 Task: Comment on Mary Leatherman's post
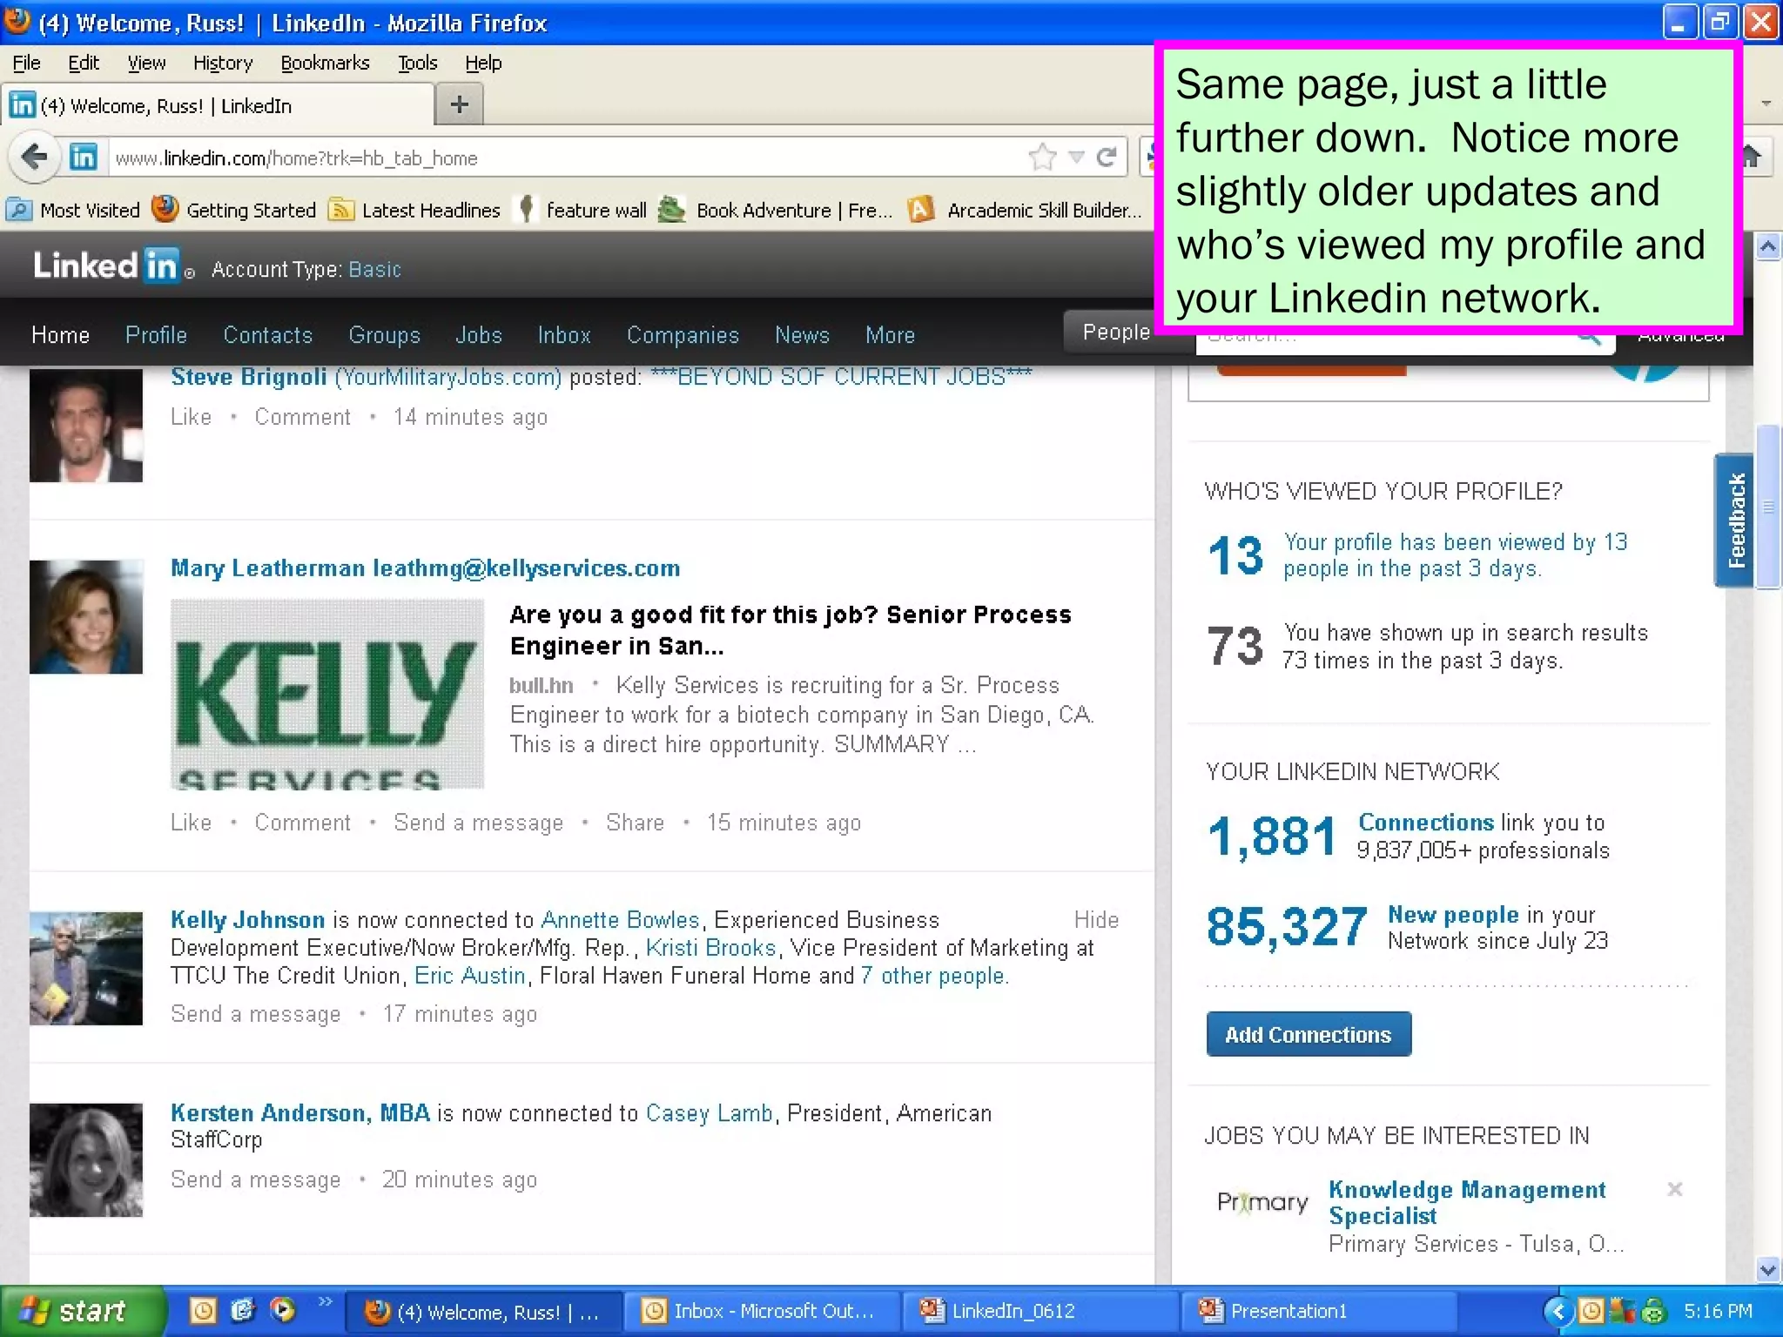[x=302, y=823]
